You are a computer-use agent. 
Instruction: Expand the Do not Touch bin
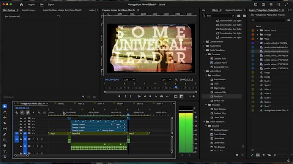257,30
